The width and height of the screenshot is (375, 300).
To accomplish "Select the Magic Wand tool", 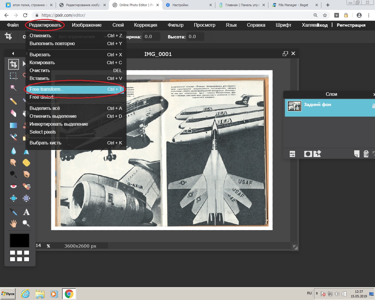I will 13,88.
